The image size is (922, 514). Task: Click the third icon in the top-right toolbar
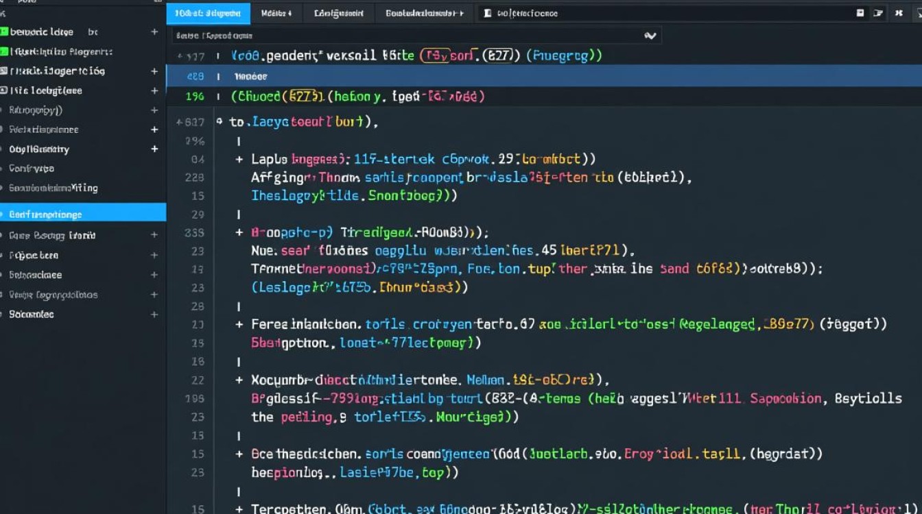point(899,13)
